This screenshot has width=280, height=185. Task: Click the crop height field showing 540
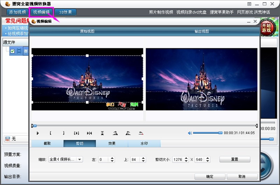[199, 159]
